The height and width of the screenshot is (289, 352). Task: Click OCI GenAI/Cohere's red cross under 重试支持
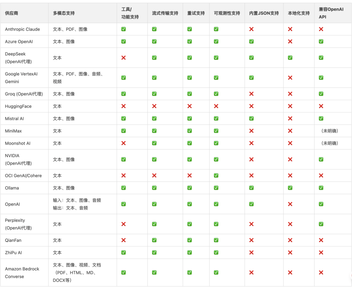coord(189,175)
